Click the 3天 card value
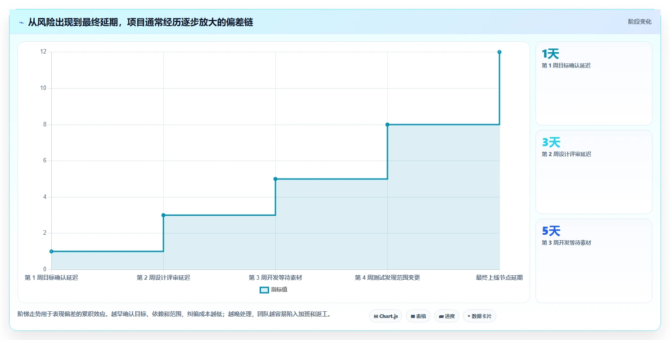The image size is (670, 340). [x=551, y=143]
